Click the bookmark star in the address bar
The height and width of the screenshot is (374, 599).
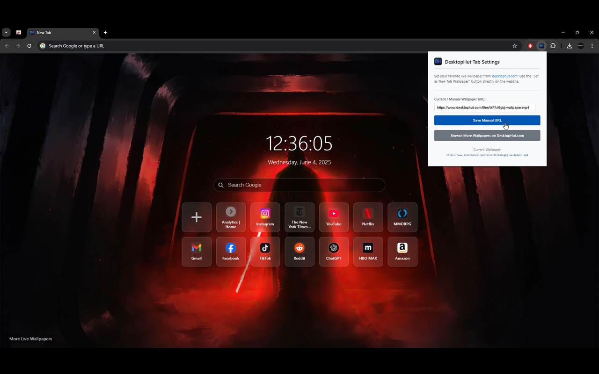click(x=515, y=46)
